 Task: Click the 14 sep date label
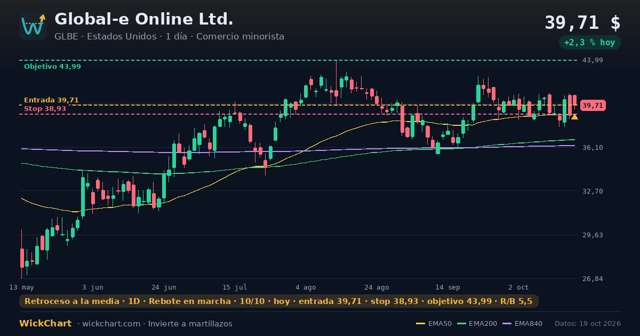447,287
